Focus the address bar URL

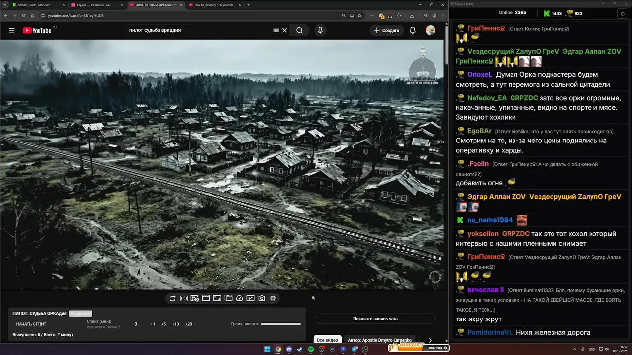[x=76, y=15]
